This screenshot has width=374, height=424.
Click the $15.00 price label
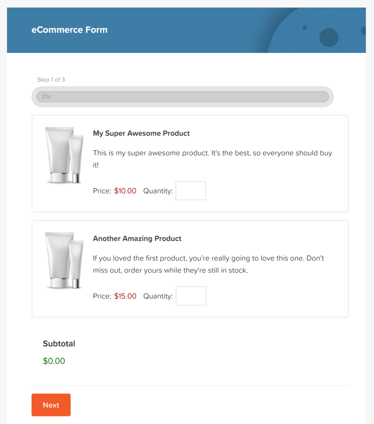click(125, 296)
